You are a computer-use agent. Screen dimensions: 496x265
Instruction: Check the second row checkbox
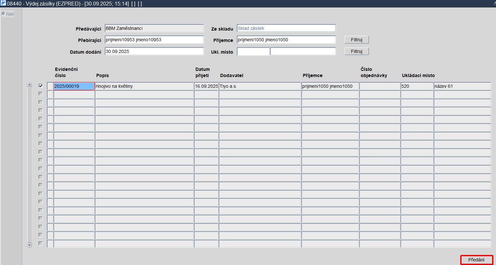tap(40, 94)
